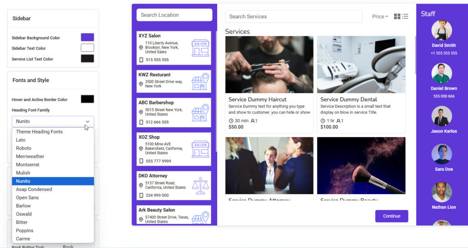
Task: Select the attorney meeting service photo
Action: [269, 165]
